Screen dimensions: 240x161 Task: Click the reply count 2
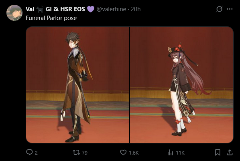pos(36,153)
